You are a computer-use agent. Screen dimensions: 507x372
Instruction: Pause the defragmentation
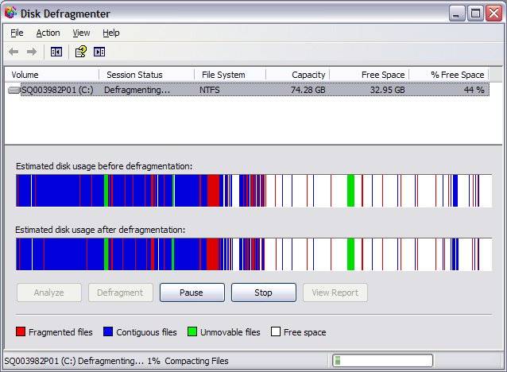(x=192, y=293)
